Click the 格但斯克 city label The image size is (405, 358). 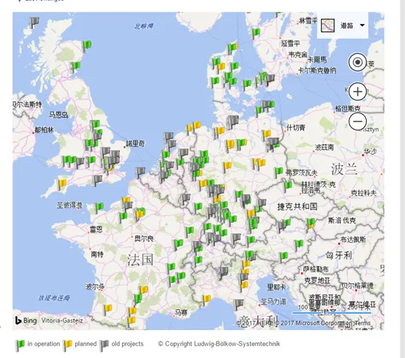[348, 108]
